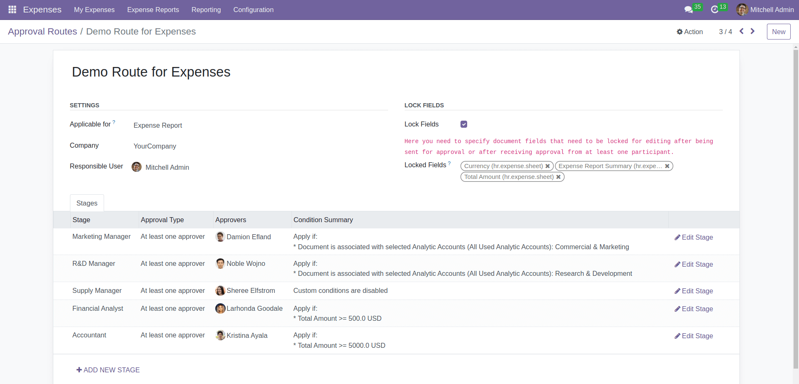Open the messaging conversations icon
799x384 pixels.
click(688, 9)
